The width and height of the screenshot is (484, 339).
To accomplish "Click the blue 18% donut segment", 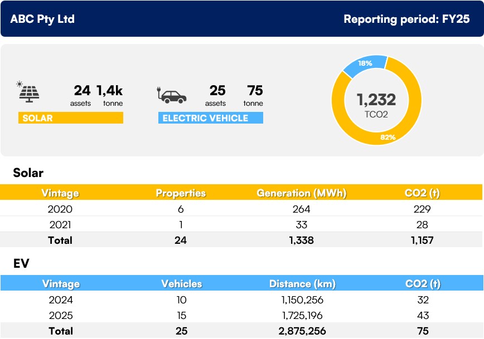I will click(364, 65).
